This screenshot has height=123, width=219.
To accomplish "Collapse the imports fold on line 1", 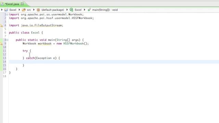I will coord(7,14).
